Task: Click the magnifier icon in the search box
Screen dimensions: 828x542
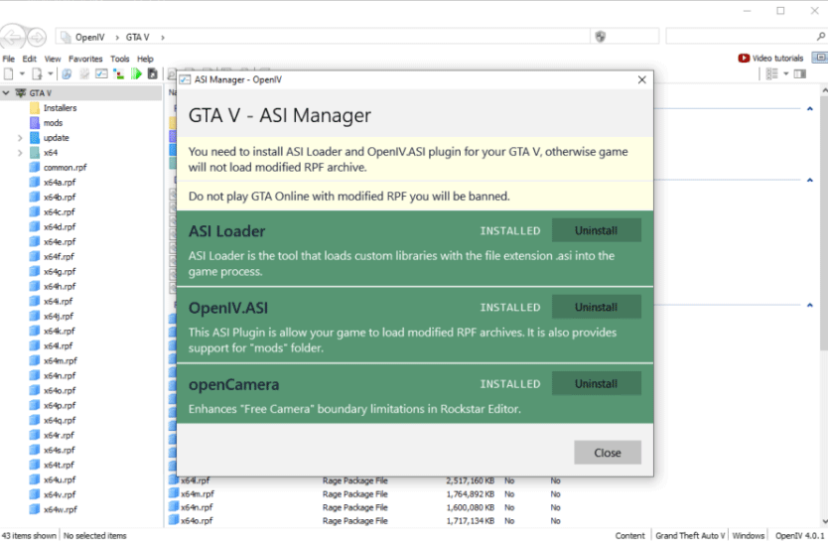Action: coord(820,37)
